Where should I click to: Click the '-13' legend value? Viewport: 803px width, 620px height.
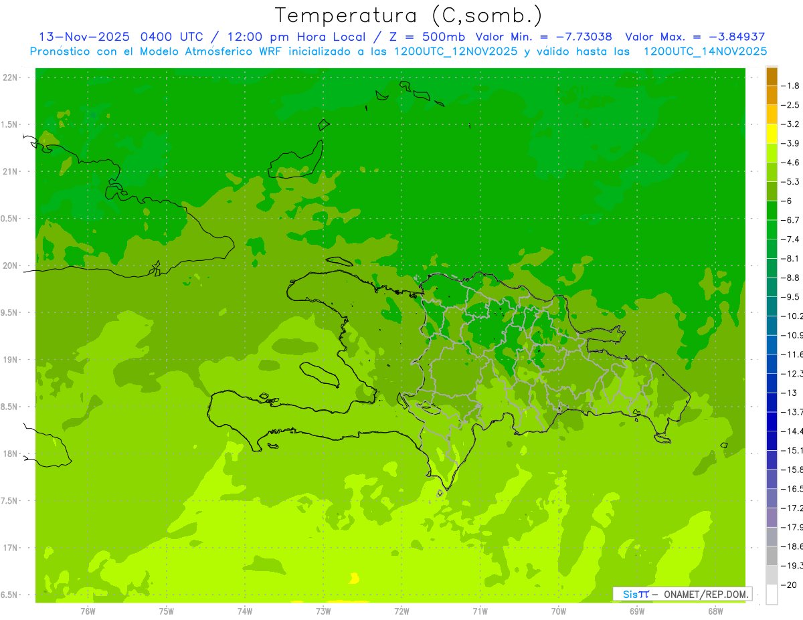[x=790, y=393]
